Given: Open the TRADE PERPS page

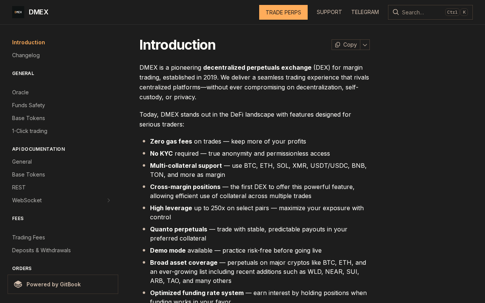Looking at the screenshot, I should [283, 12].
